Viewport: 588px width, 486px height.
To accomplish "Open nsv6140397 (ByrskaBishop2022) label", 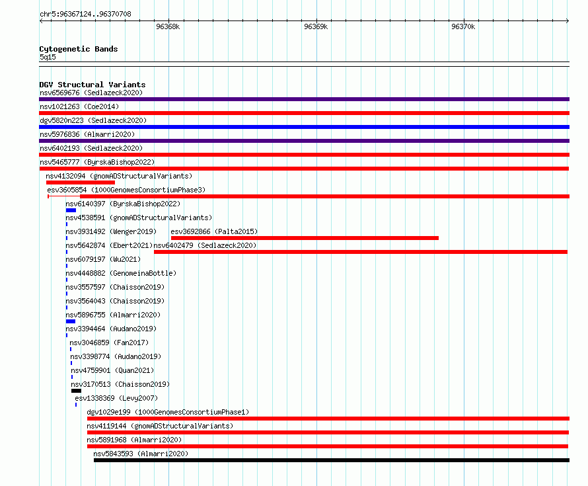I will click(123, 204).
